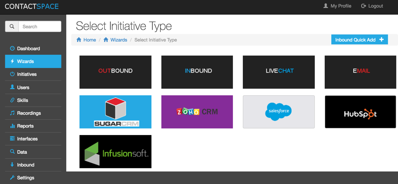
Task: Click the Reports bar chart icon
Action: pos(12,126)
